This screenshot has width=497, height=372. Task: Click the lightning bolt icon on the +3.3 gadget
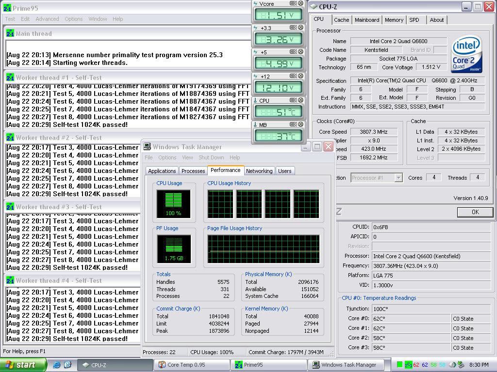pyautogui.click(x=255, y=28)
